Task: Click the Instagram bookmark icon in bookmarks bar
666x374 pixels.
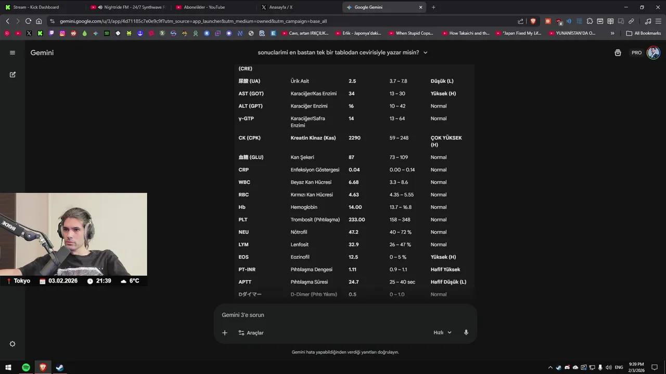Action: tap(62, 33)
